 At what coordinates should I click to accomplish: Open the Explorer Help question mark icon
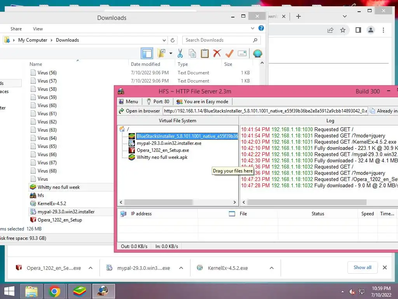(x=261, y=28)
